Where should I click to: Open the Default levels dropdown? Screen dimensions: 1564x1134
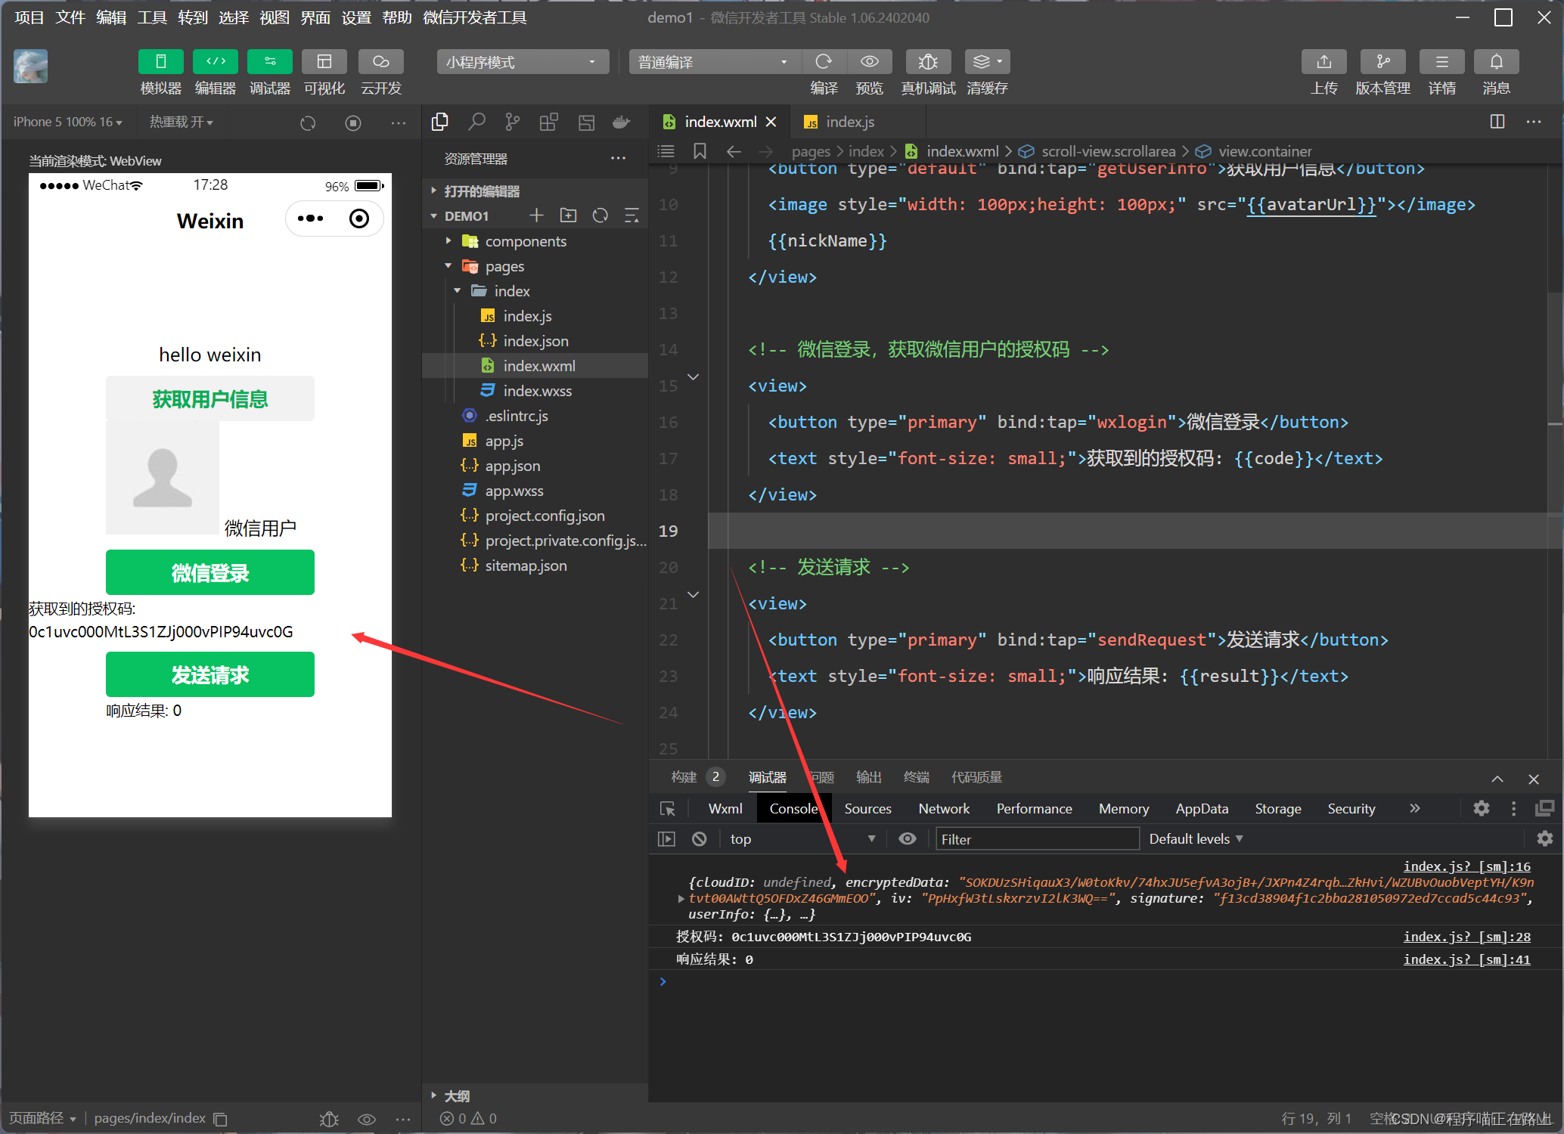click(x=1196, y=839)
